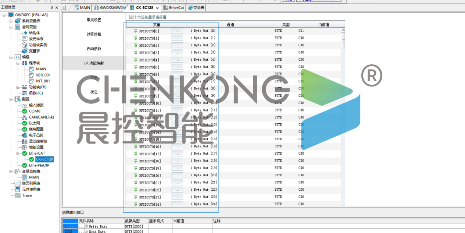Click the COM0 green check icon

coord(25,111)
